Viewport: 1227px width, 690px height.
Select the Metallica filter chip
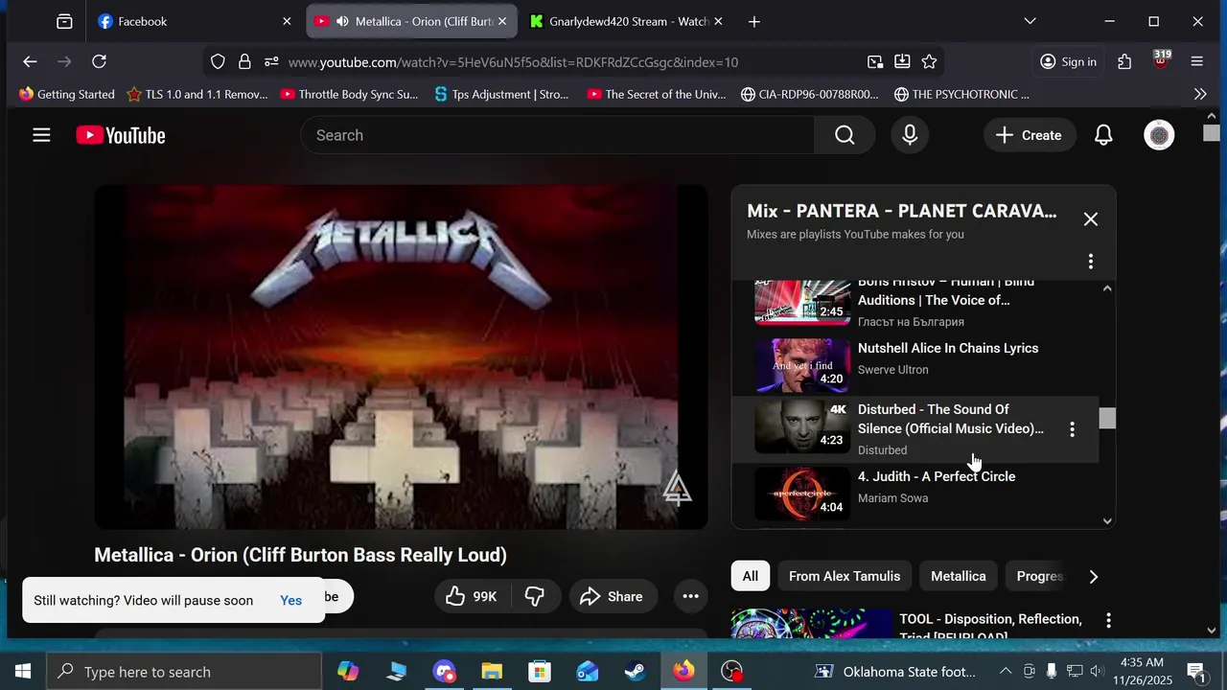click(959, 576)
